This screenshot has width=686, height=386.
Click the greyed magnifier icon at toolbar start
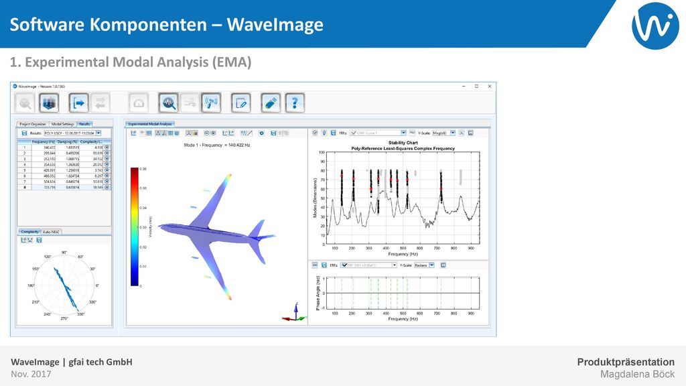pos(25,103)
